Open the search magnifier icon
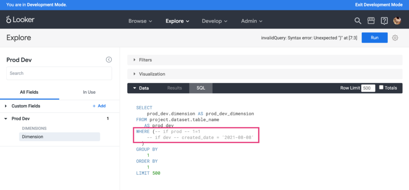409x190 pixels. coord(357,21)
